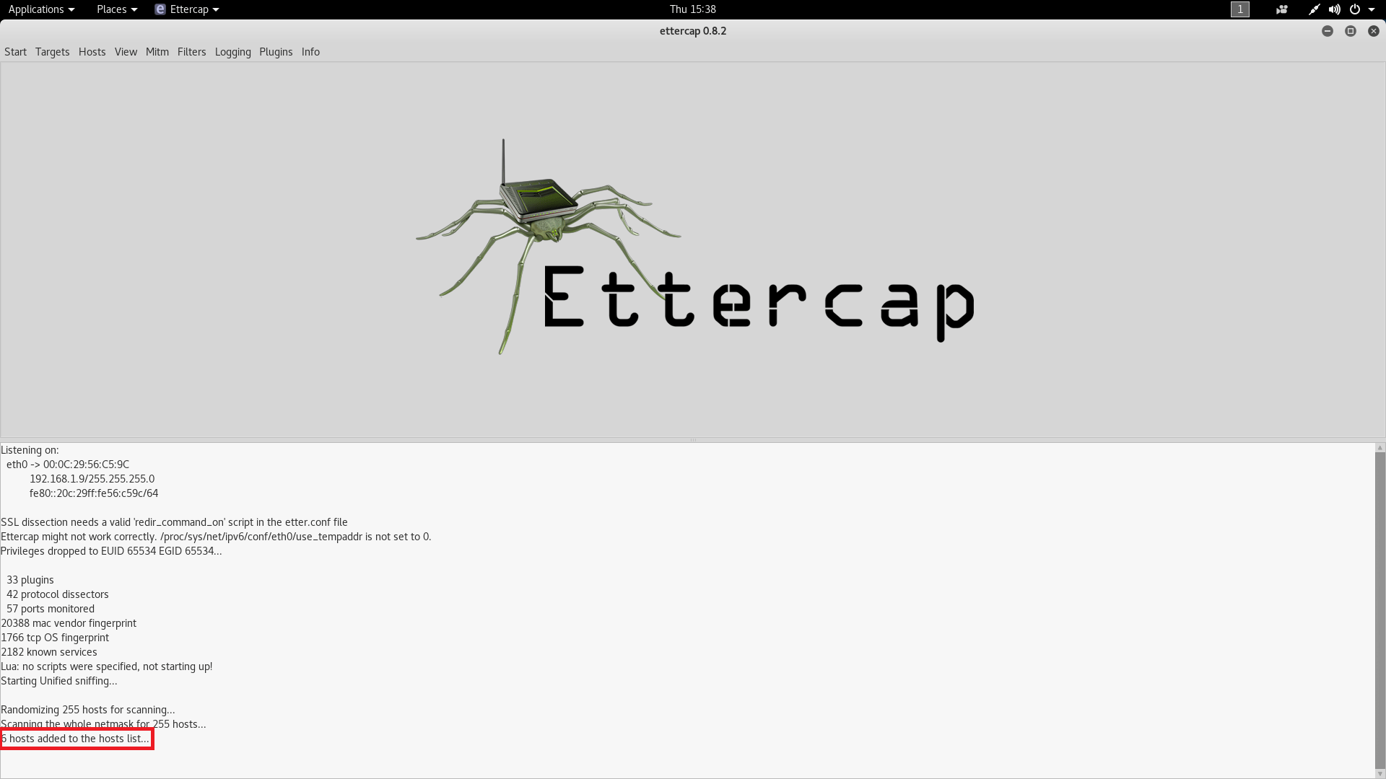Image resolution: width=1386 pixels, height=779 pixels.
Task: Open the Logging menu
Action: (232, 52)
